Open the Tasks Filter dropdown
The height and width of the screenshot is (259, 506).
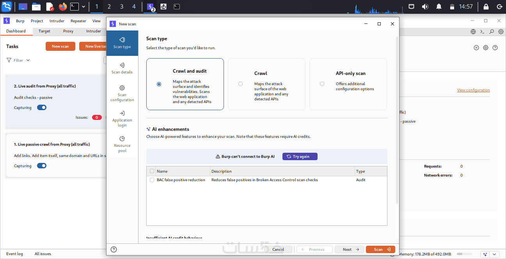18,60
